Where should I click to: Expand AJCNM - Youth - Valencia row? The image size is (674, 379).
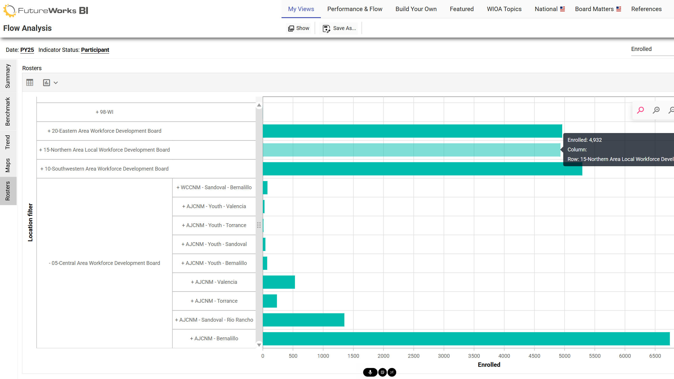(x=214, y=206)
